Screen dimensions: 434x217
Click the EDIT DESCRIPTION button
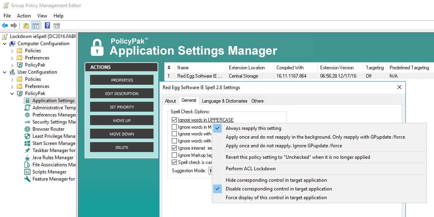122,93
